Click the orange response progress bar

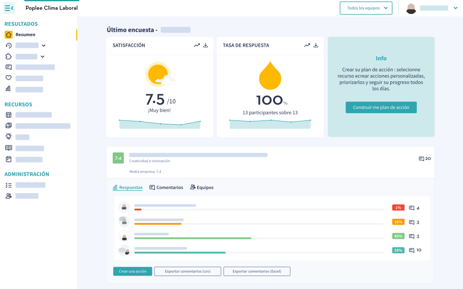tap(158, 223)
